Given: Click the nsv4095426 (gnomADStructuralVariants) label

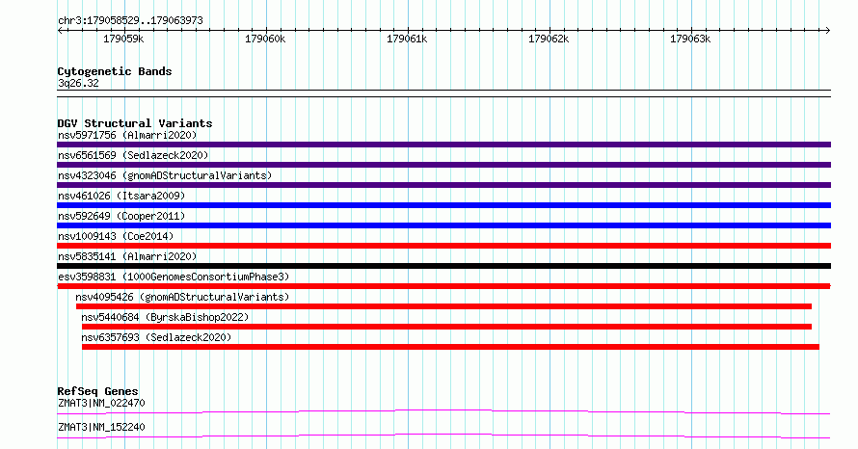Looking at the screenshot, I should pos(182,297).
